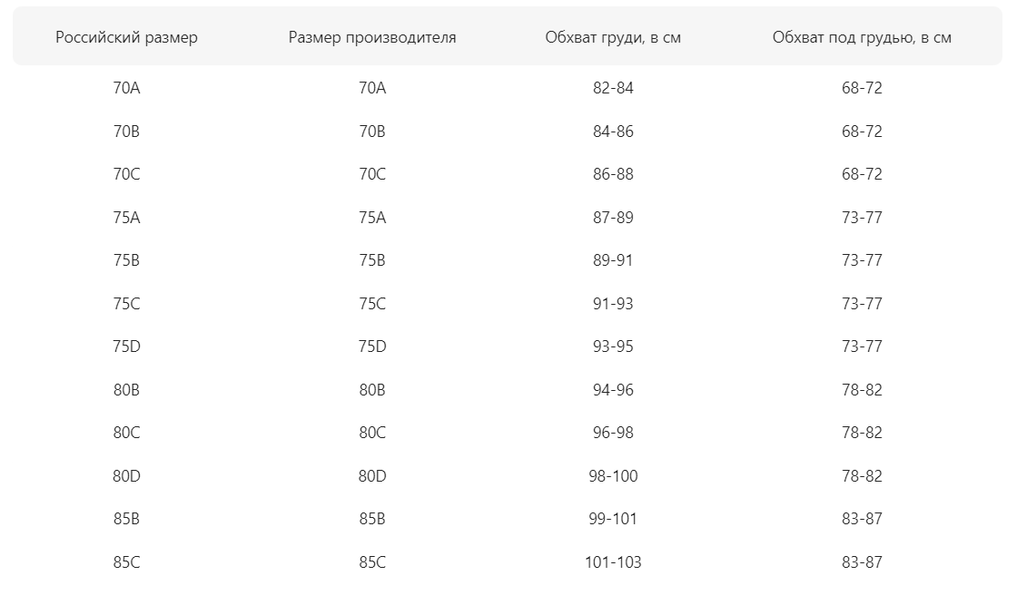This screenshot has width=1017, height=605.
Task: Click the 'Российский размер' column header
Action: point(126,37)
